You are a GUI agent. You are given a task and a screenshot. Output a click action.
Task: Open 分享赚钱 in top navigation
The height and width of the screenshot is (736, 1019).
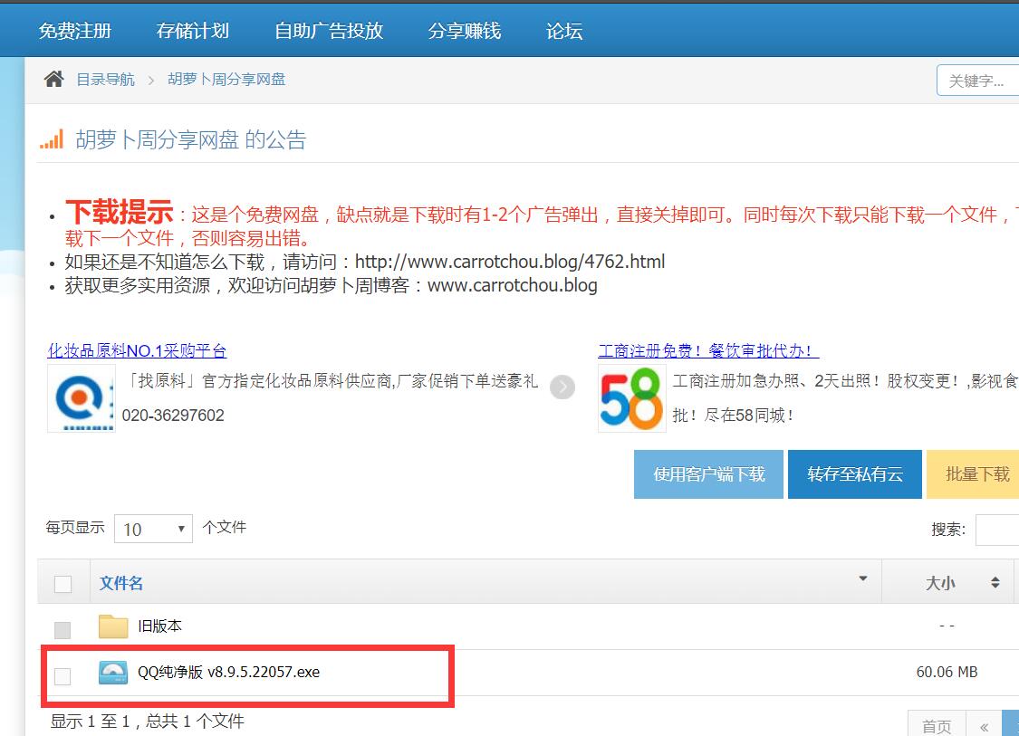pyautogui.click(x=465, y=31)
